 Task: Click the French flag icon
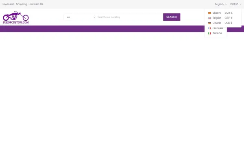(209, 28)
